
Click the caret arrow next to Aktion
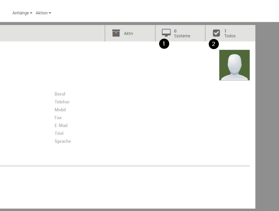[50, 13]
